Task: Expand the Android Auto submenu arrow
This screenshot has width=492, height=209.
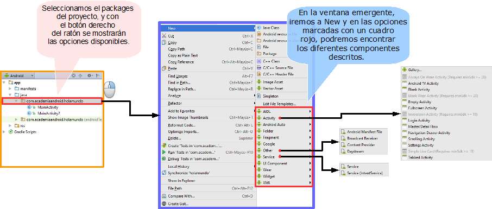Action: click(x=310, y=124)
